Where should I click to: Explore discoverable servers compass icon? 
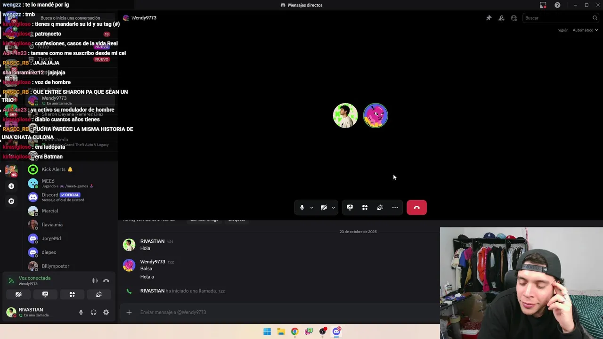pos(11,201)
